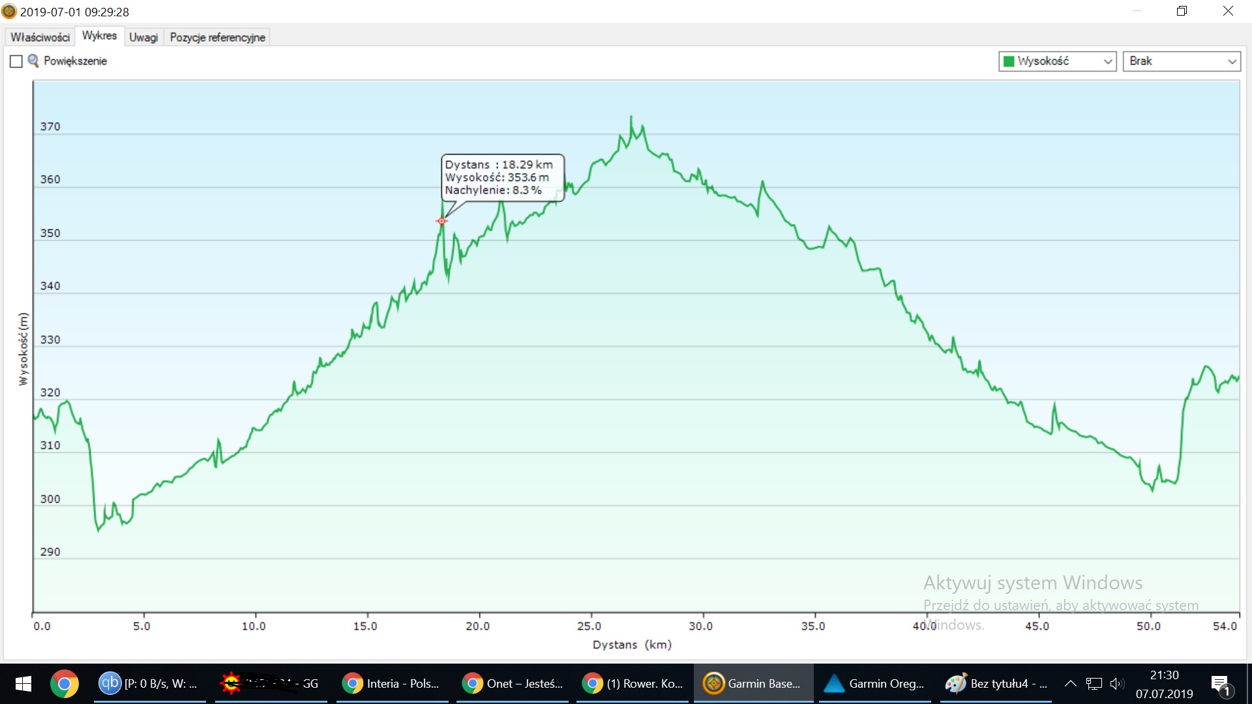
Task: Show hidden system tray icons
Action: tap(1070, 683)
